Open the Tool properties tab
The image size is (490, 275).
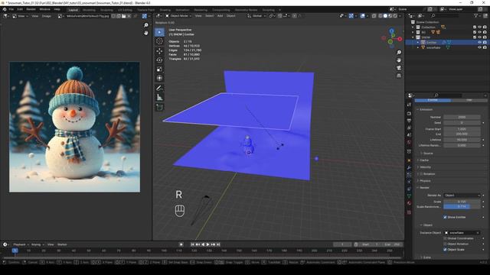pos(409,105)
